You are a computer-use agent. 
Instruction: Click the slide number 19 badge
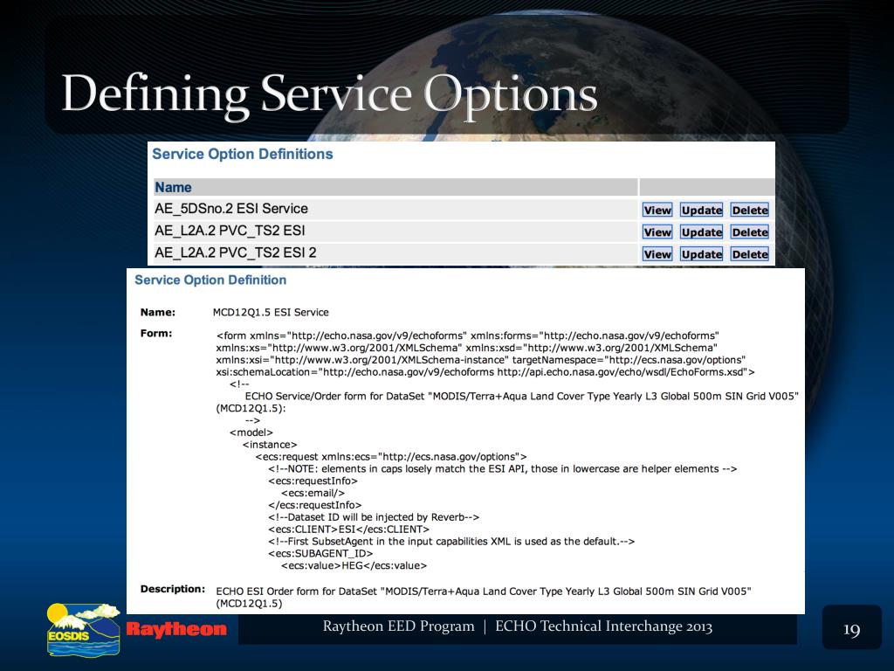[x=852, y=628]
